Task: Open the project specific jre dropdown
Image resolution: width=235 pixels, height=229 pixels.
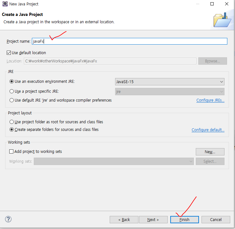Action: pyautogui.click(x=170, y=92)
